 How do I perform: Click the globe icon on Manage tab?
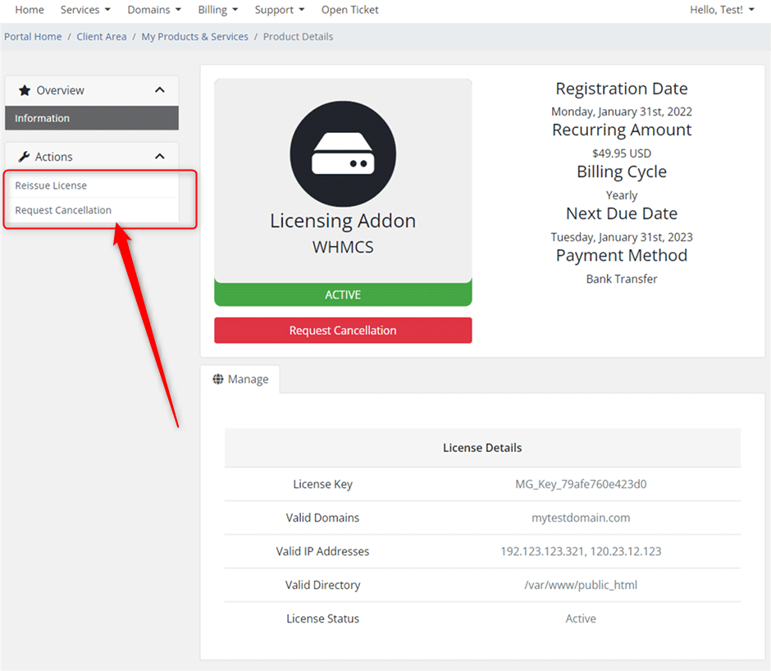coord(218,379)
